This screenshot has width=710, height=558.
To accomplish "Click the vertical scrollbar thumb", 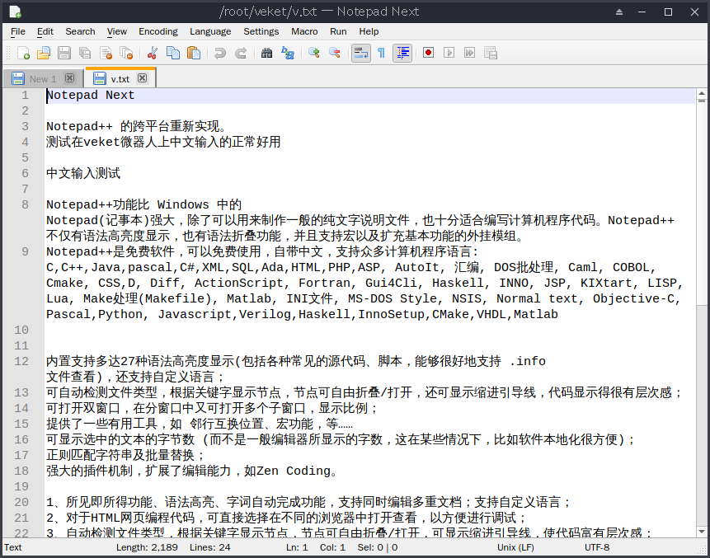I will point(702,202).
